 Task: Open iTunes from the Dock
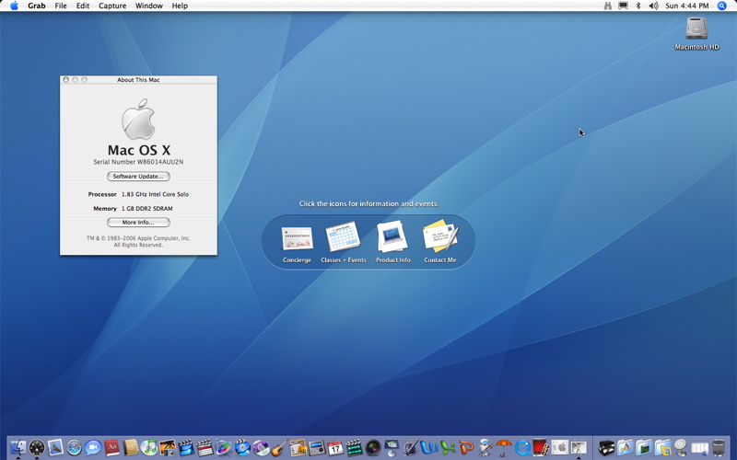[149, 447]
